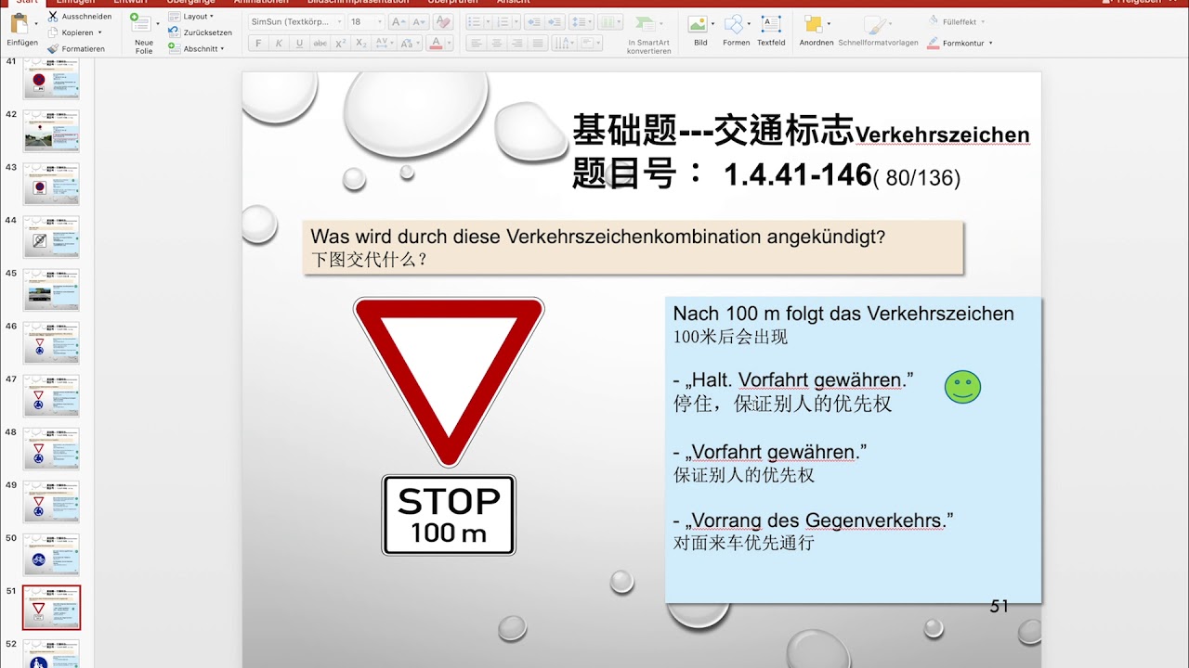Toggle underline (U) formatting
This screenshot has height=668, width=1189.
pos(299,44)
